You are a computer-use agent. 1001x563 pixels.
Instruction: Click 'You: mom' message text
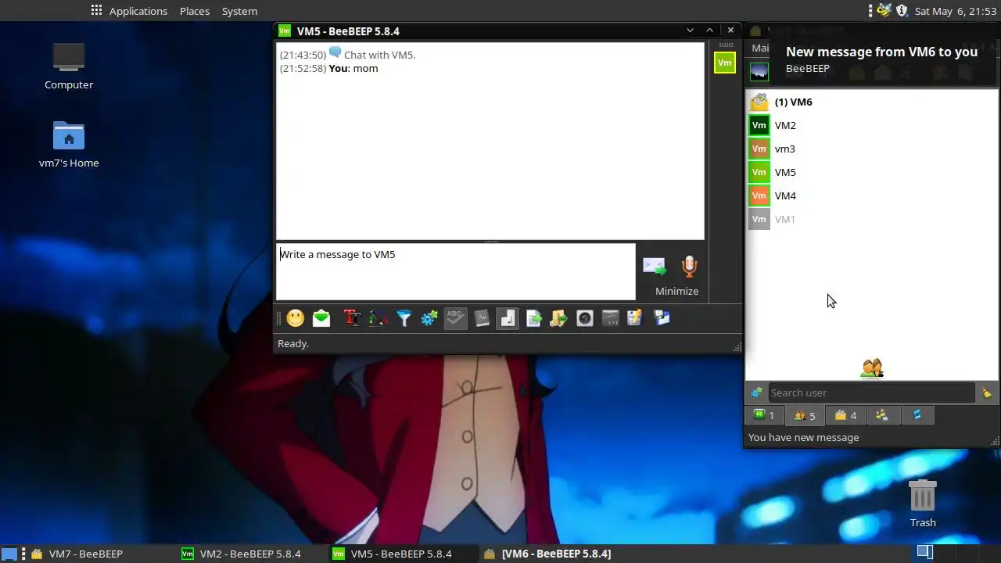353,68
